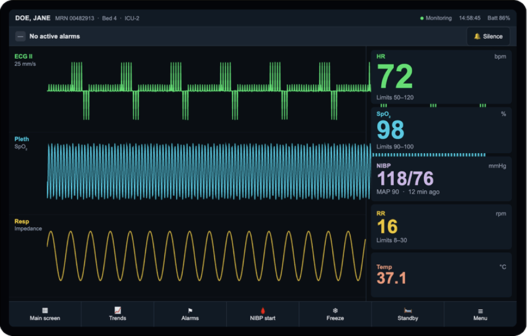Click the 25 mm/s sweep speed text
Screen dimensions: 527x336
(x=25, y=64)
